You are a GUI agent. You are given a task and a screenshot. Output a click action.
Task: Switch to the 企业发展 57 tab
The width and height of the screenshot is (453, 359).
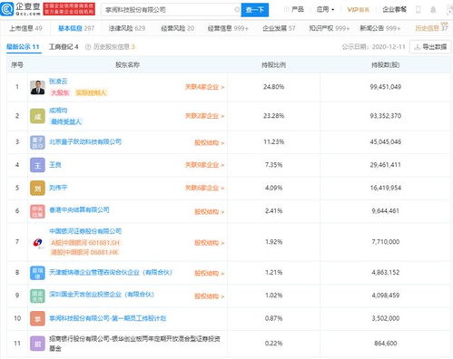click(x=279, y=28)
